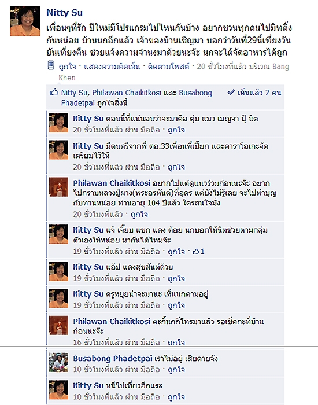
Task: Click the thumbs-up icon in likes summary
Action: coord(53,92)
